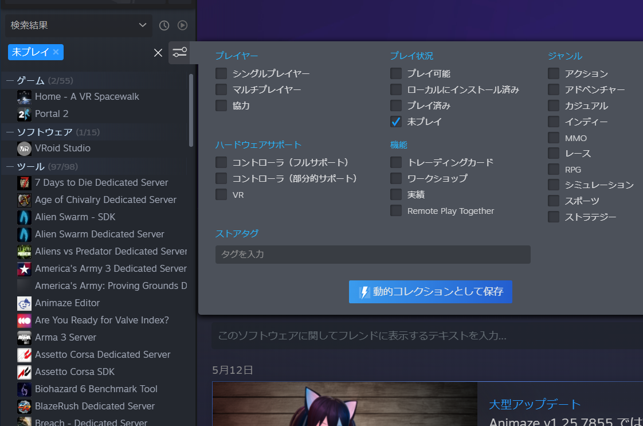
Task: Collapse the ゲーム (2/55) section
Action: click(10, 80)
